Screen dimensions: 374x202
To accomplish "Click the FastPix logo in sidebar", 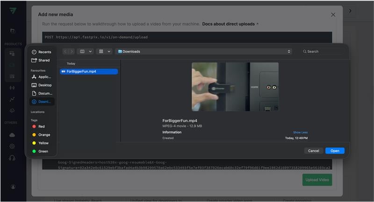I will (13, 11).
